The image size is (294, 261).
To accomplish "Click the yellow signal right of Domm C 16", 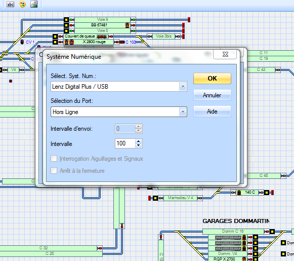I will [272, 232].
